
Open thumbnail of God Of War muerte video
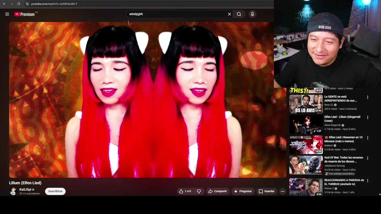(306, 165)
